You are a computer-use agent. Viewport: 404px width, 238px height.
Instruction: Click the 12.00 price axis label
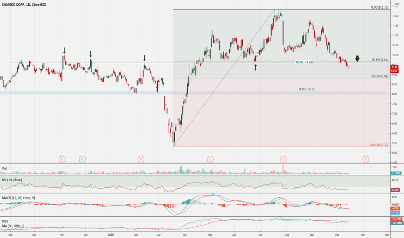point(395,16)
